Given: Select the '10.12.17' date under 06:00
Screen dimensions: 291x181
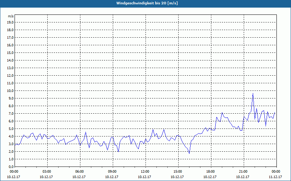Looking at the screenshot, I should pos(79,177).
